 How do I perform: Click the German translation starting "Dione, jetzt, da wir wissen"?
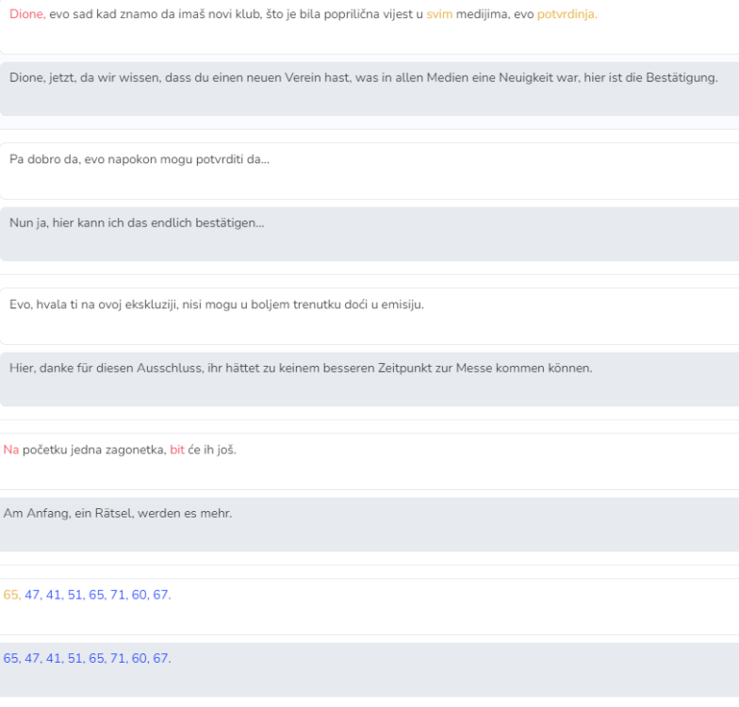pyautogui.click(x=363, y=77)
